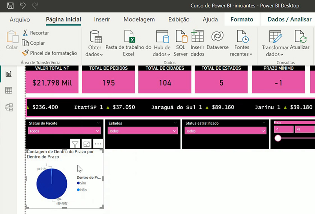The width and height of the screenshot is (315, 214).
Task: Click the filter icon on pie visual
Action: click(75, 144)
